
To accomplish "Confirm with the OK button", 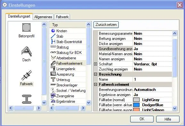I will [142, 119].
